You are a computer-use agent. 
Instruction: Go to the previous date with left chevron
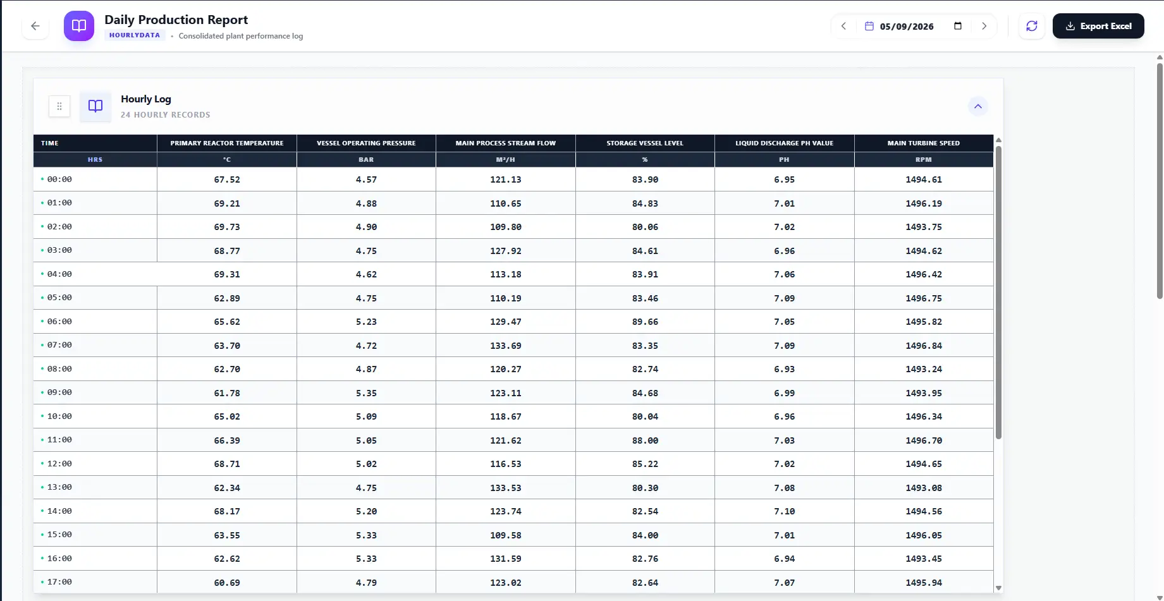(843, 26)
